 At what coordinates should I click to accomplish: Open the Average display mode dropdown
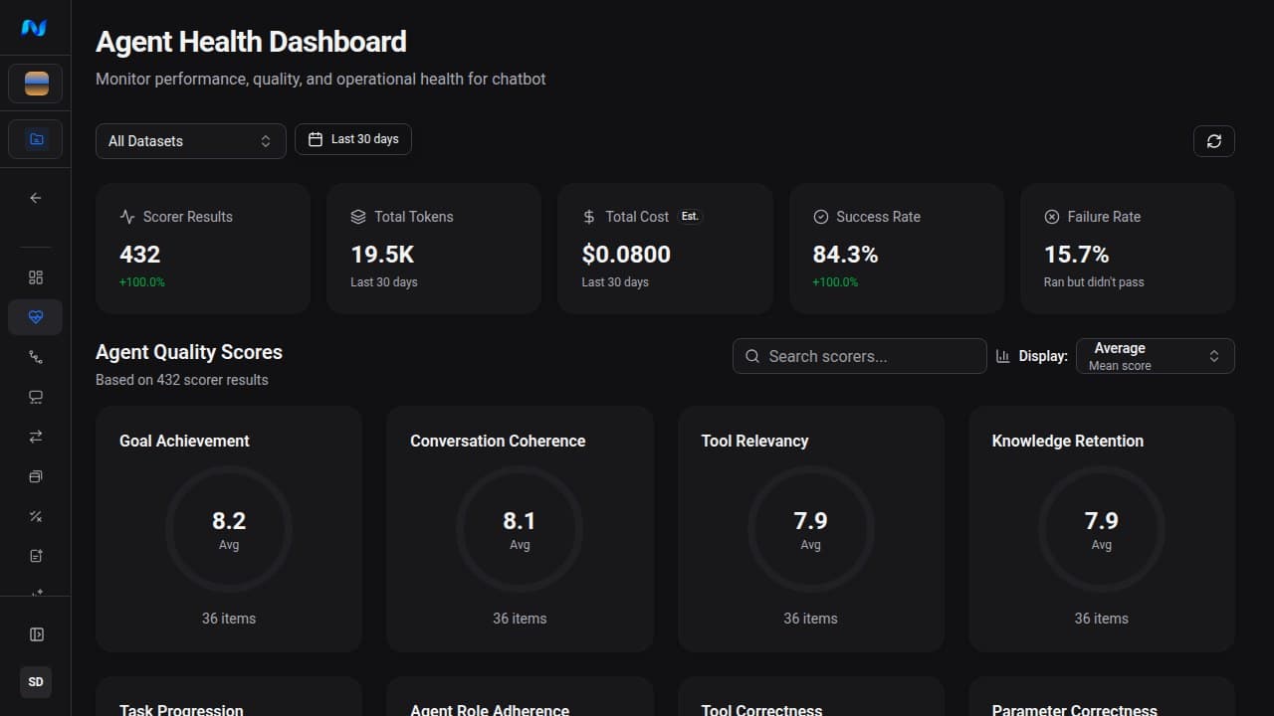pyautogui.click(x=1156, y=356)
